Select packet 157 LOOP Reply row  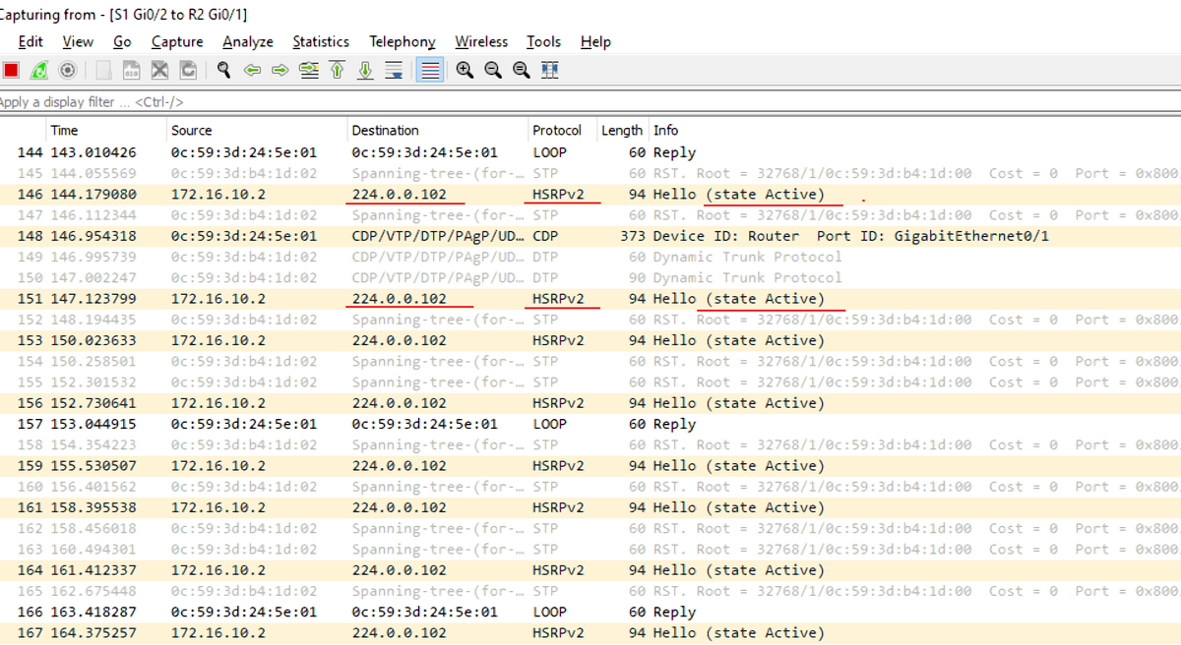tap(590, 424)
